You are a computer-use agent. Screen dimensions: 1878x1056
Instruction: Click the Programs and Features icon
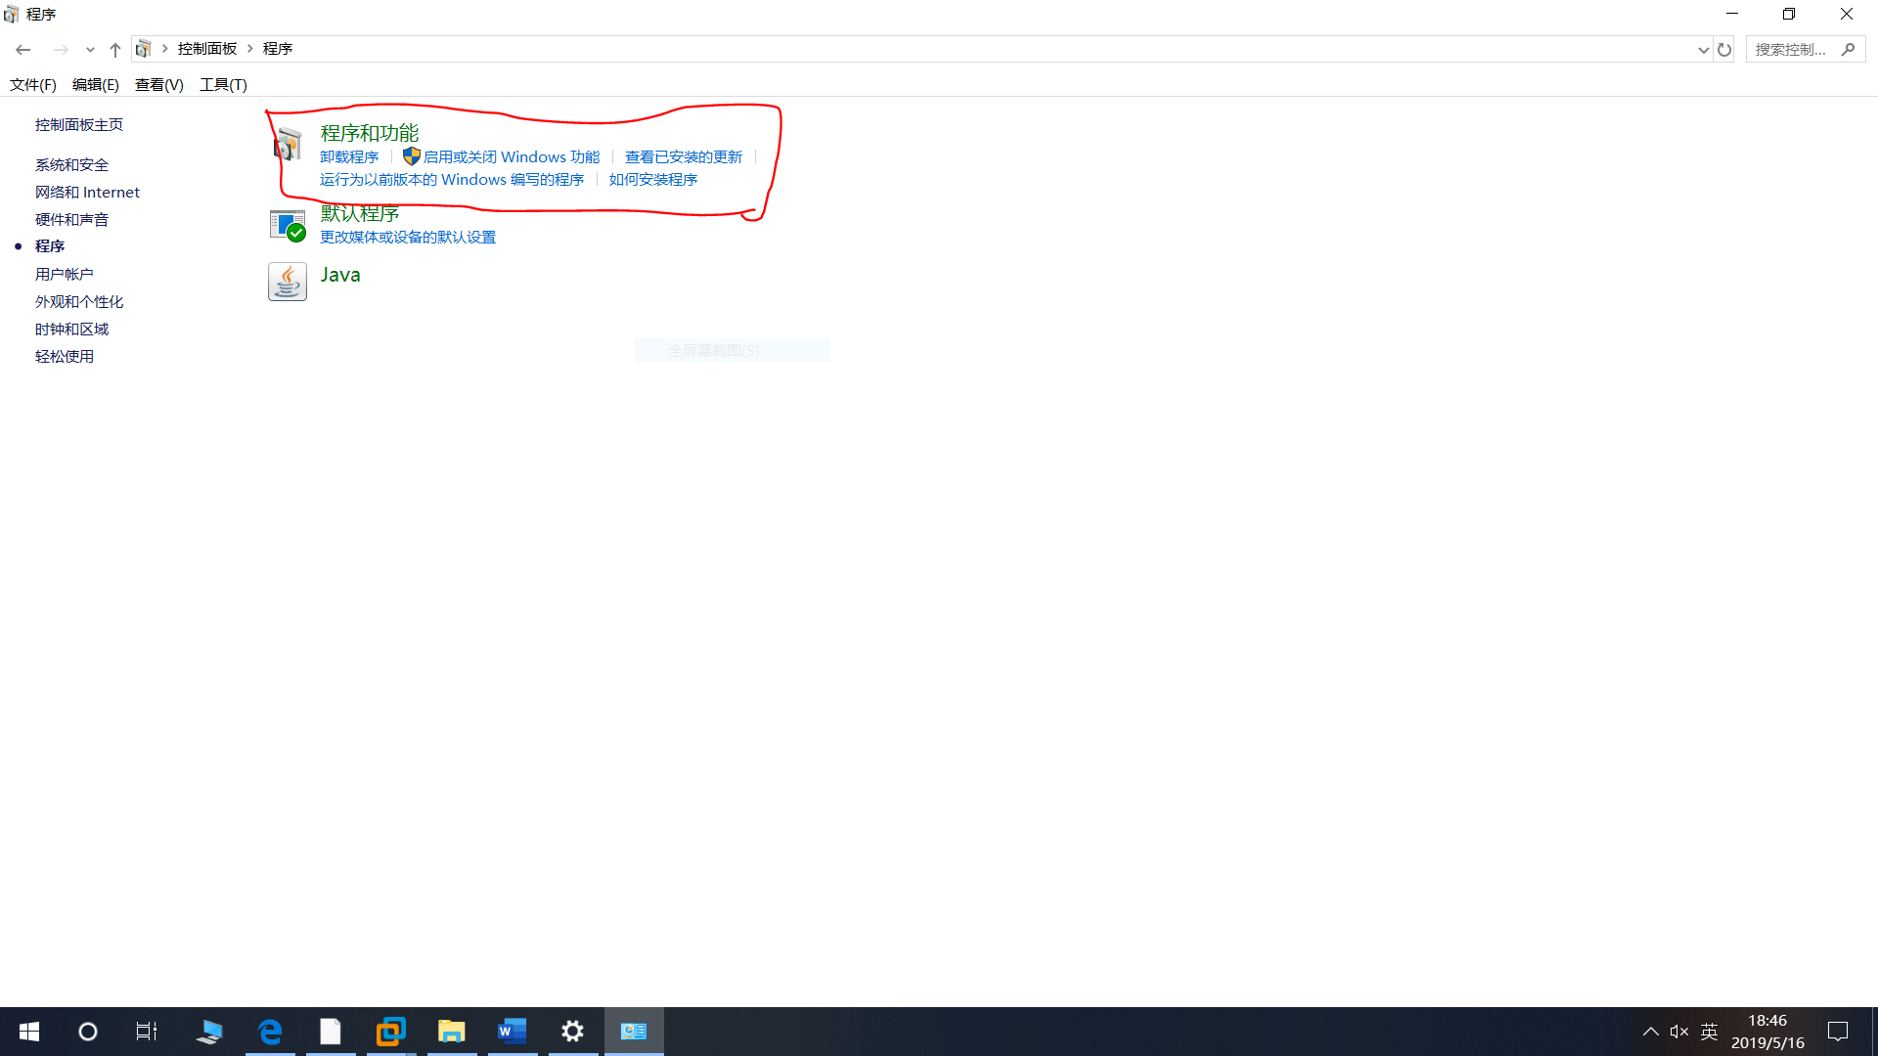287,145
